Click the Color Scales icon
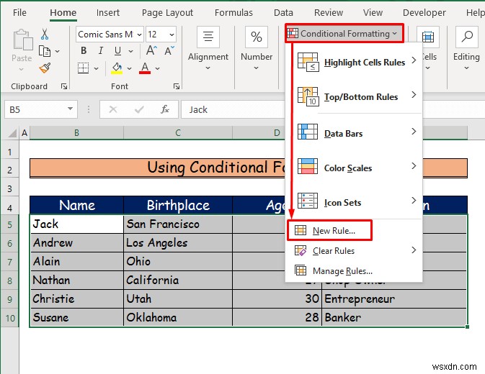 point(308,166)
